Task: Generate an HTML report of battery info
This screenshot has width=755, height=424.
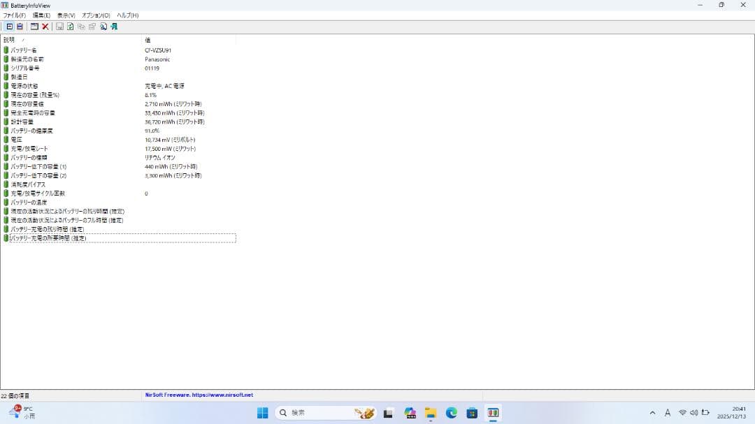Action: [x=70, y=27]
